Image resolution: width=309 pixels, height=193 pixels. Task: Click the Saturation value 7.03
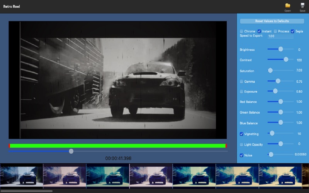click(299, 70)
